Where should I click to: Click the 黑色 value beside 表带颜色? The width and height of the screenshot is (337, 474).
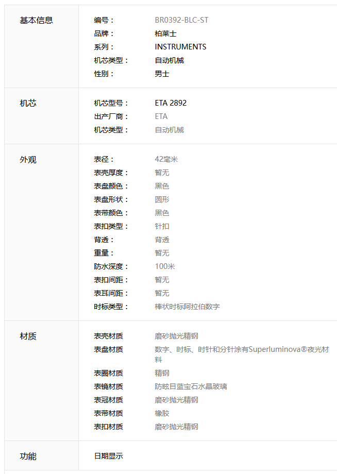[162, 213]
